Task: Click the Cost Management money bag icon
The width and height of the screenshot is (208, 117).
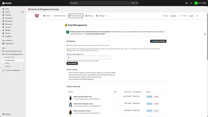Action: [x=66, y=25]
